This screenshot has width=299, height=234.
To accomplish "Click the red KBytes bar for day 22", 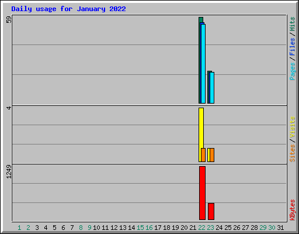I will [x=202, y=193].
